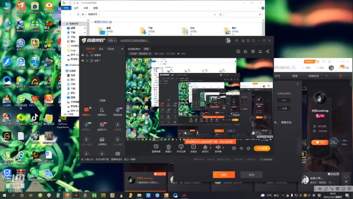353x199 pixels.
Task: Open 下载 folder in File Explorer frequent folders
Action: 147,31
